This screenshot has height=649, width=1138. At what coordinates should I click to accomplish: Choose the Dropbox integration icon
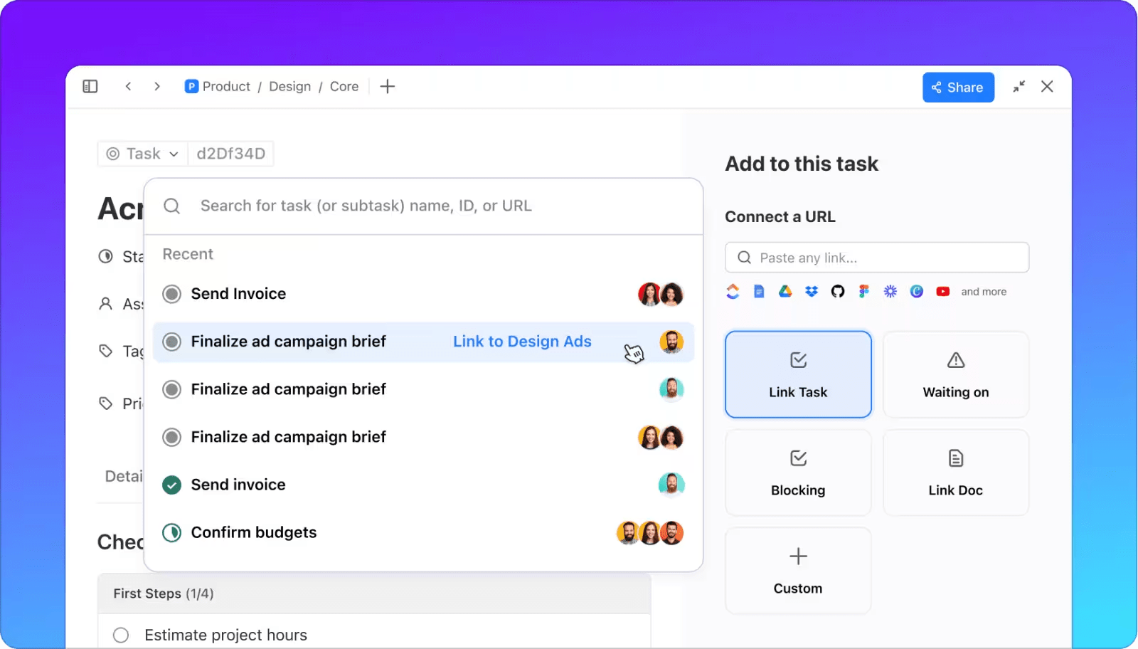pos(811,291)
